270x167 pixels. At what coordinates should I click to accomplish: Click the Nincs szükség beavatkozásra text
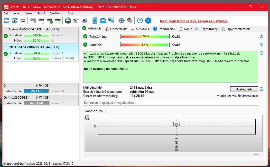coord(106,69)
